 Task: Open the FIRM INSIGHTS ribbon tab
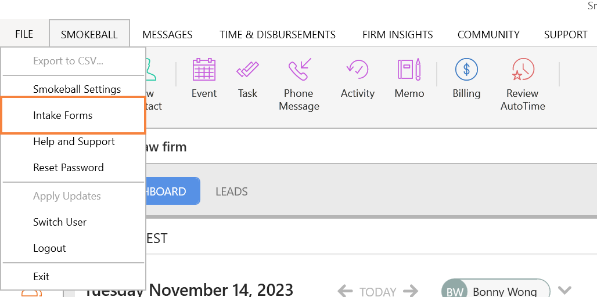(397, 35)
